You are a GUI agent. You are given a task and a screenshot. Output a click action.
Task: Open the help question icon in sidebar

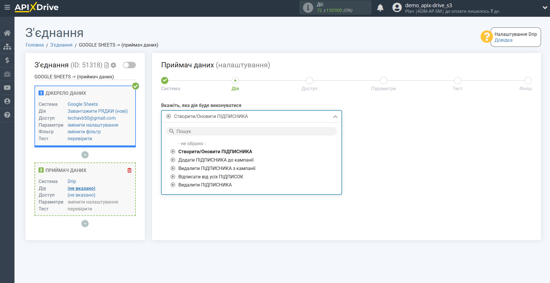7,115
